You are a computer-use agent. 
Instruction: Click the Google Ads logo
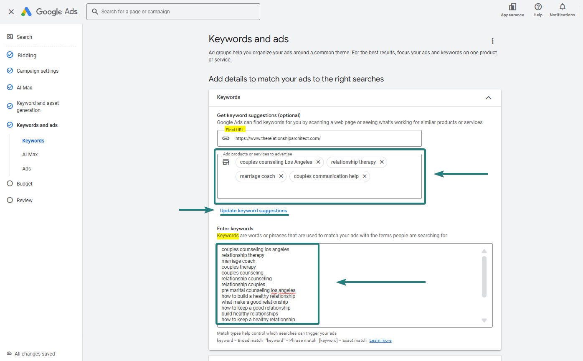(x=49, y=12)
